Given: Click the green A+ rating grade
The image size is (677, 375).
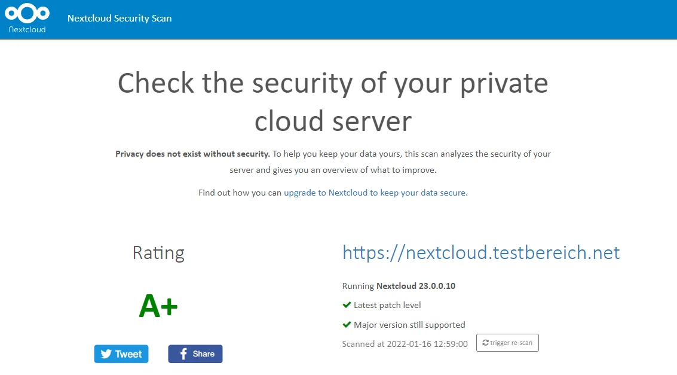Looking at the screenshot, I should click(158, 306).
